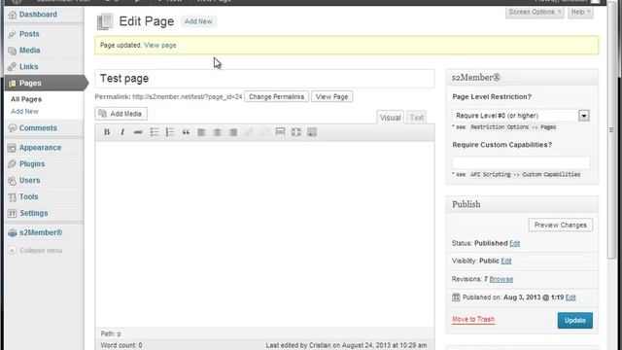Screen dimensions: 622x350
Task: Click the insert link icon
Action: click(249, 132)
